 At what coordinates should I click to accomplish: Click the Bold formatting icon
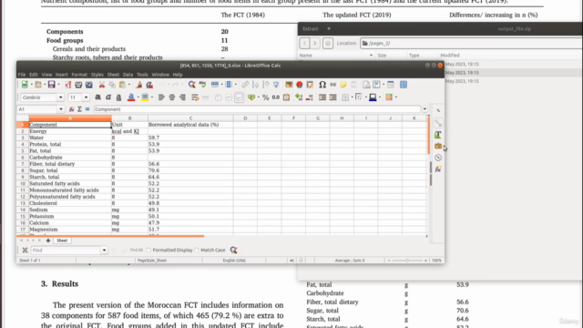(x=97, y=97)
